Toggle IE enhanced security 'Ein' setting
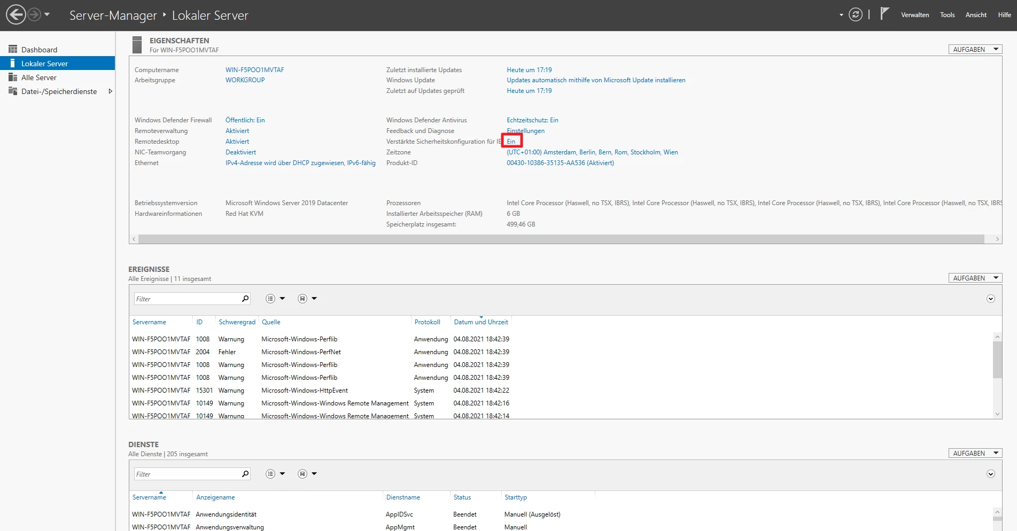1017x531 pixels. [511, 142]
